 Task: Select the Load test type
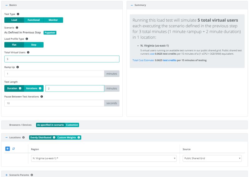click(14, 20)
